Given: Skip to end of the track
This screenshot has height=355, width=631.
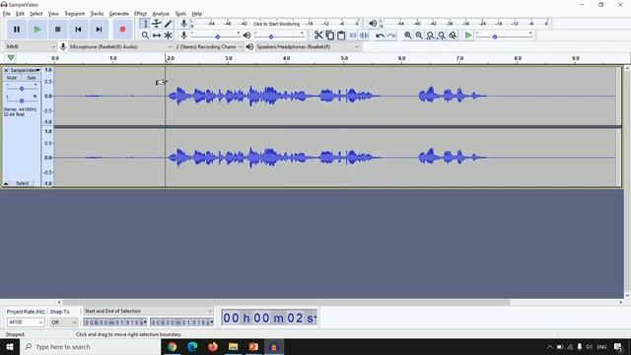Looking at the screenshot, I should point(99,30).
